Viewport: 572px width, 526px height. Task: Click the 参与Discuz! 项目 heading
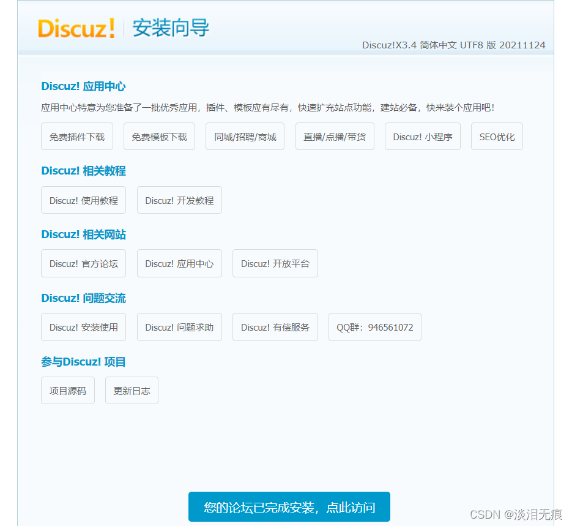pyautogui.click(x=84, y=362)
